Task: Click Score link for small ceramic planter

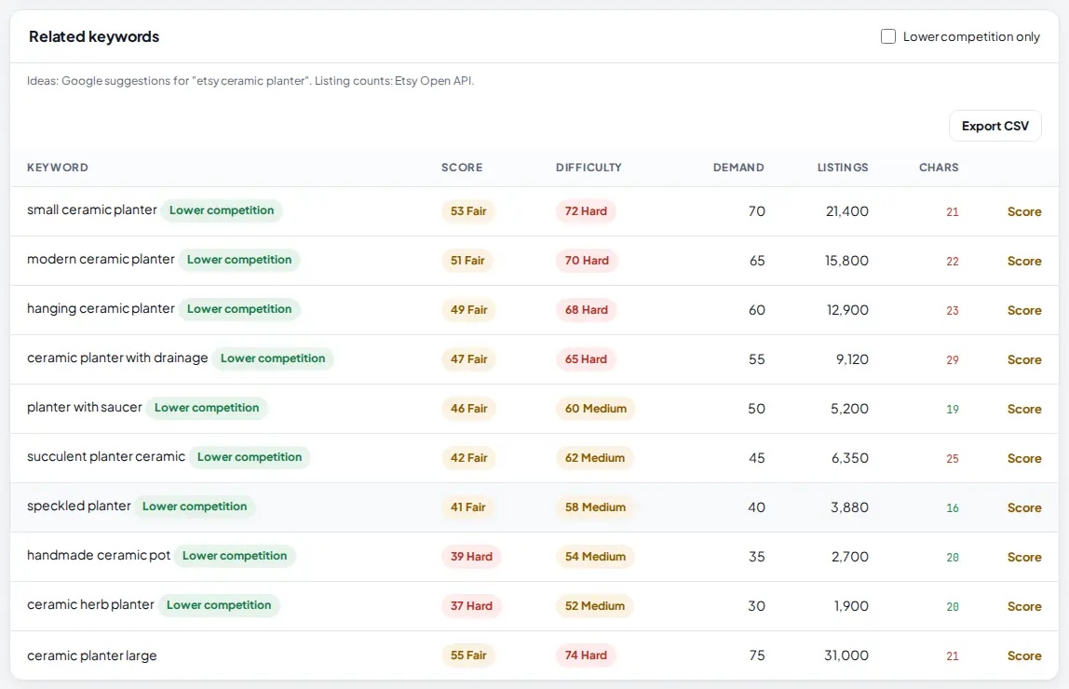Action: coord(1024,211)
